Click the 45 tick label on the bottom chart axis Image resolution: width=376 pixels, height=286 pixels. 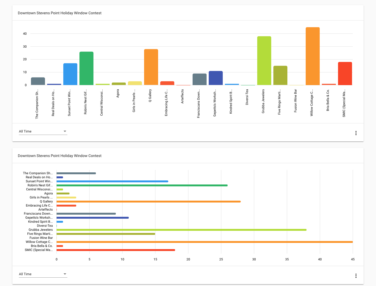coord(353,259)
